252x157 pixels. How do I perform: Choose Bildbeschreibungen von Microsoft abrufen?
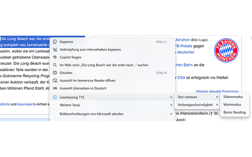(91, 114)
